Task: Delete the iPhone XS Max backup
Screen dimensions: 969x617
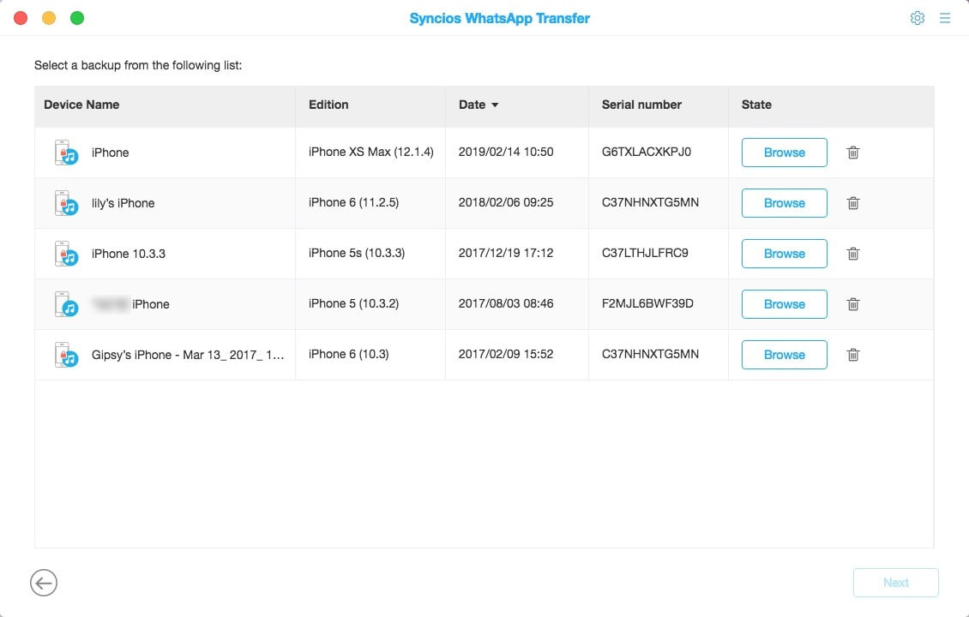Action: 853,153
